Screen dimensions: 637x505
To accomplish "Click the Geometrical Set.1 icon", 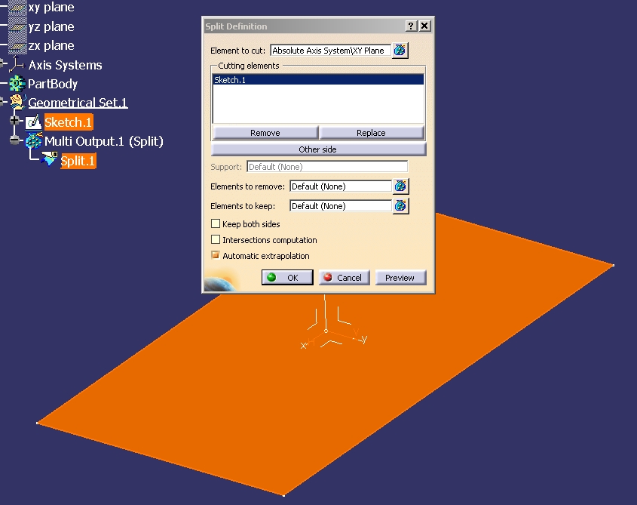I will (18, 102).
